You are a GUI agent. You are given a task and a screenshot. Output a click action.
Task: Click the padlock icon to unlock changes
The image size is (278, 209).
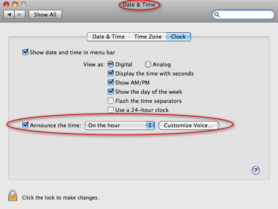tap(12, 195)
